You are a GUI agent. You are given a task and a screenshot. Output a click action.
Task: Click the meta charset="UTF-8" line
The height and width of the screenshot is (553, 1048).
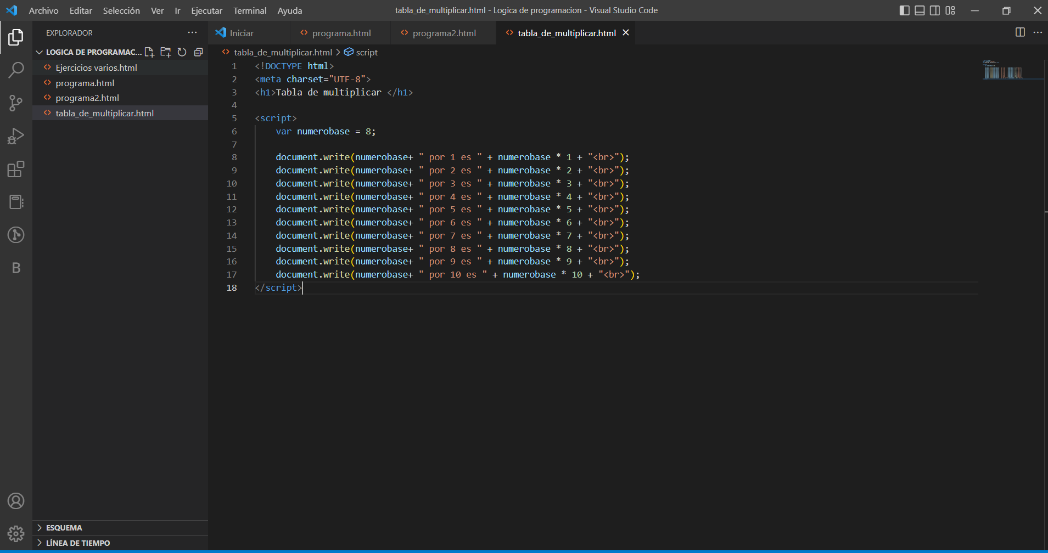click(313, 79)
